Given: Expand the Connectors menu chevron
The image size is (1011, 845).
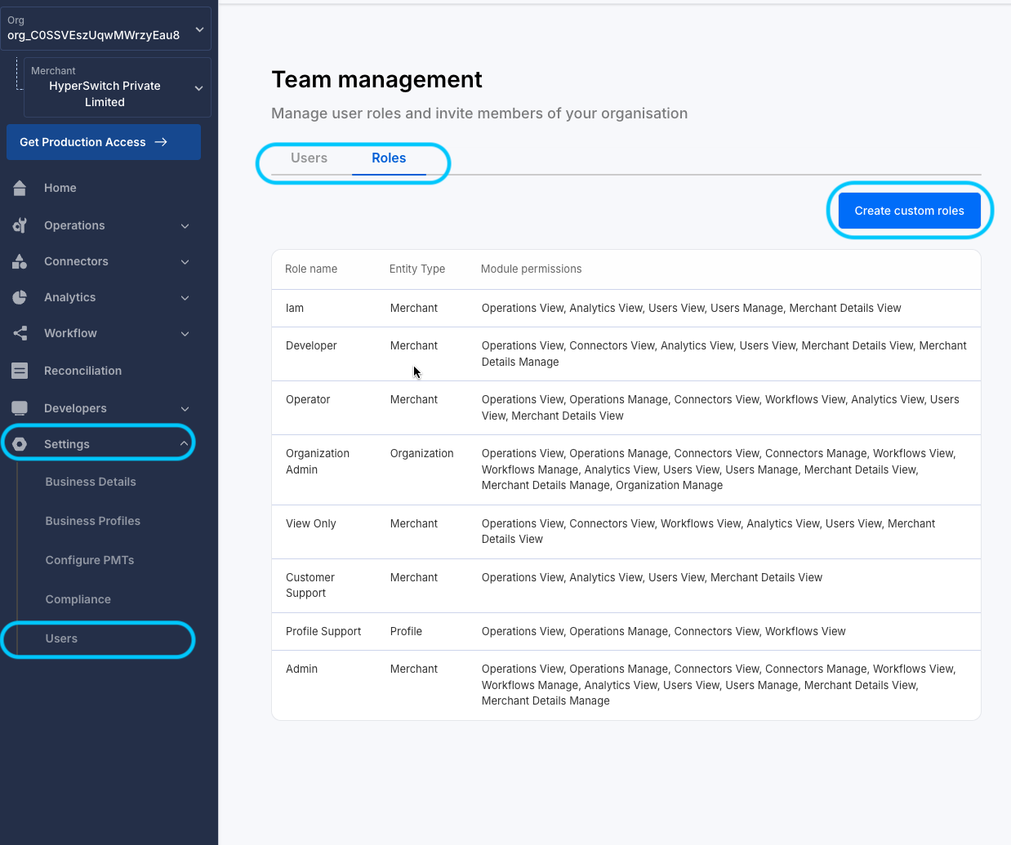Looking at the screenshot, I should click(185, 262).
